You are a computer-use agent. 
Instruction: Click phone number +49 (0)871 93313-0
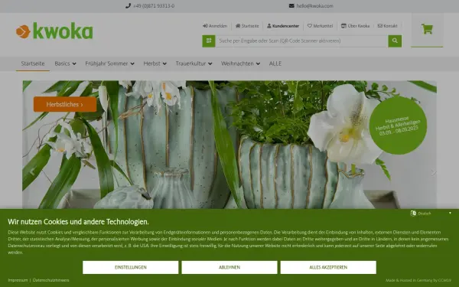pos(154,6)
